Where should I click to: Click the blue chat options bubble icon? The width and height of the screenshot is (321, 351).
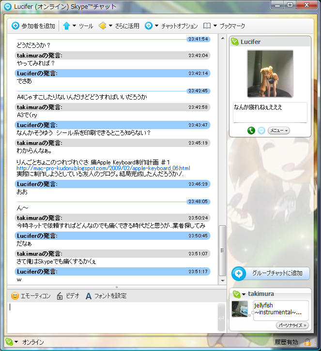click(x=149, y=26)
